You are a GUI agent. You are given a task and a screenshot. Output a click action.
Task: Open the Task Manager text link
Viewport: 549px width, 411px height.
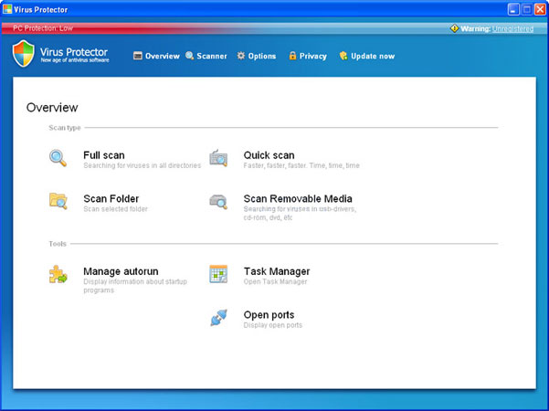pyautogui.click(x=277, y=271)
